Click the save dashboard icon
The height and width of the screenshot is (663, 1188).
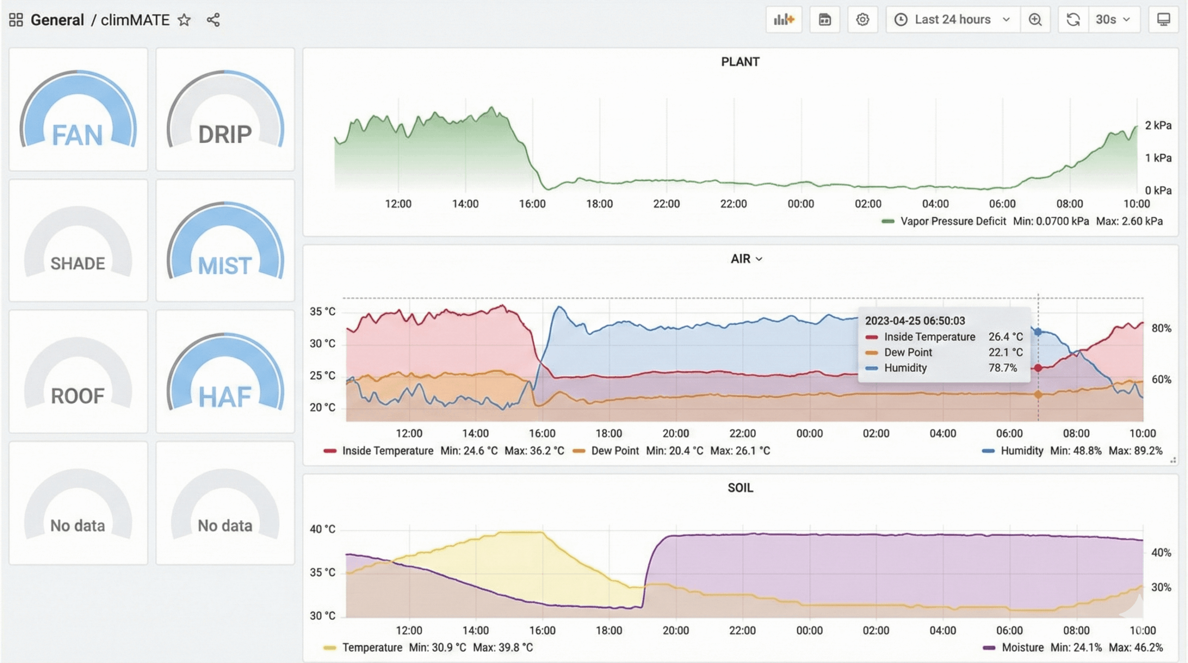825,19
